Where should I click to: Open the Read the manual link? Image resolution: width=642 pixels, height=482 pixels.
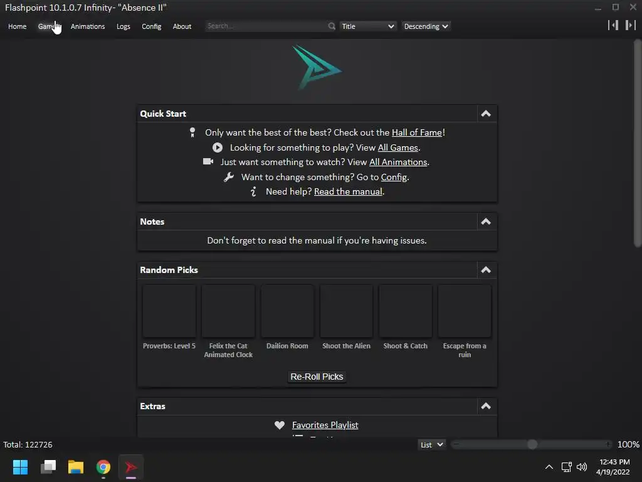348,191
